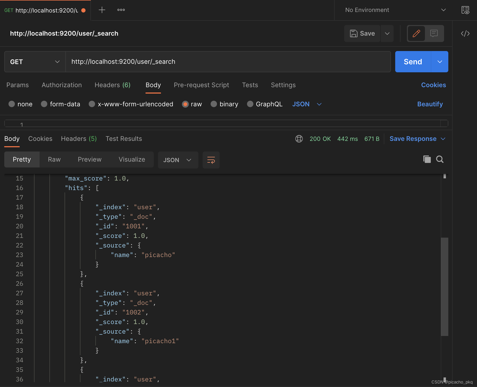Switch to request Headers (6) tab
Image resolution: width=477 pixels, height=387 pixels.
coord(113,85)
